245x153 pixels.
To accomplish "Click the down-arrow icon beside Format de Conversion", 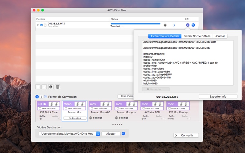I will [x=41, y=97].
